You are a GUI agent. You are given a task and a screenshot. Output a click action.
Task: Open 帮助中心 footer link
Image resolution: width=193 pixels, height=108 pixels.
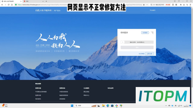pyautogui.click(x=87, y=95)
